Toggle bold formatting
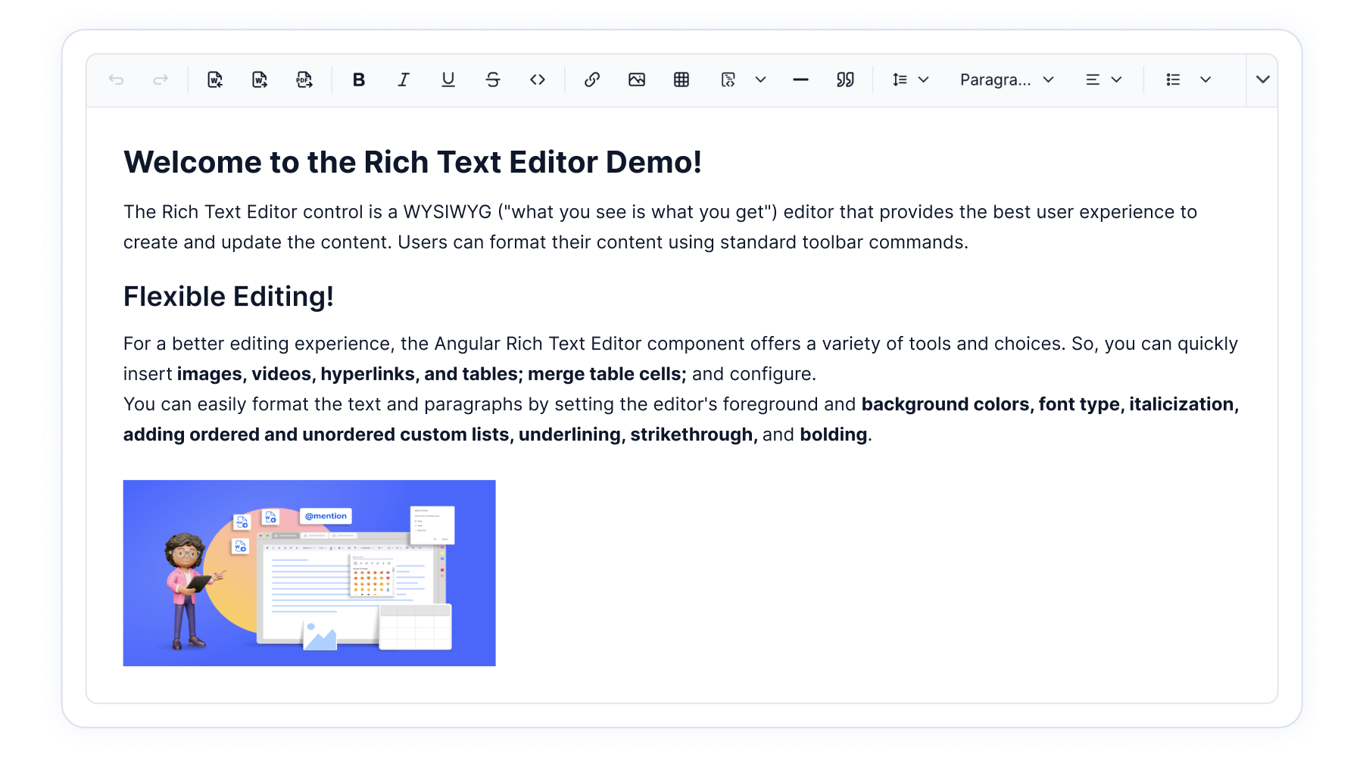This screenshot has height=757, width=1363. pyautogui.click(x=359, y=79)
